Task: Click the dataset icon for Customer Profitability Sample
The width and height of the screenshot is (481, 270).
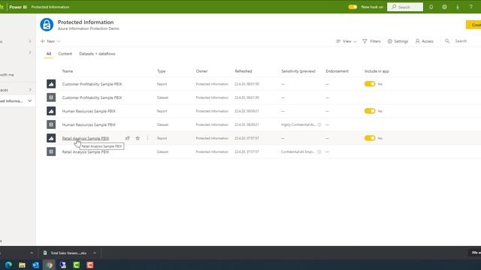Action: [51, 97]
